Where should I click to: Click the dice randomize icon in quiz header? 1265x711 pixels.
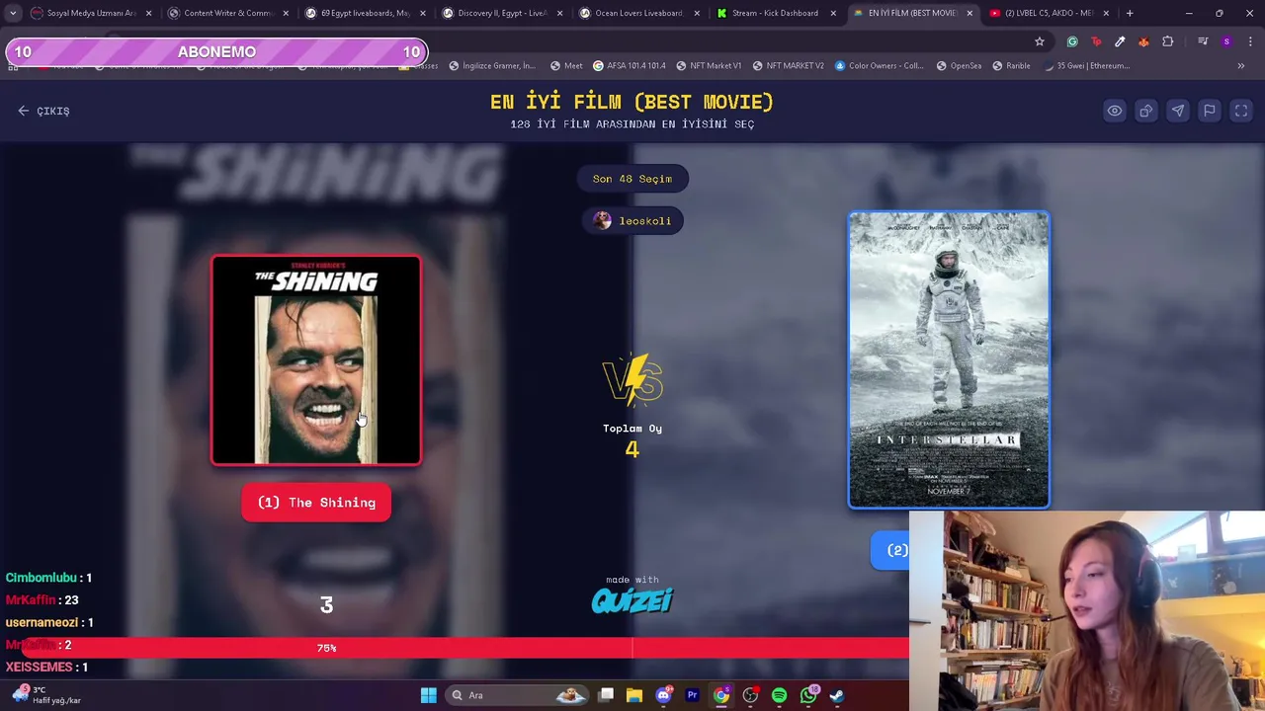(x=1145, y=111)
